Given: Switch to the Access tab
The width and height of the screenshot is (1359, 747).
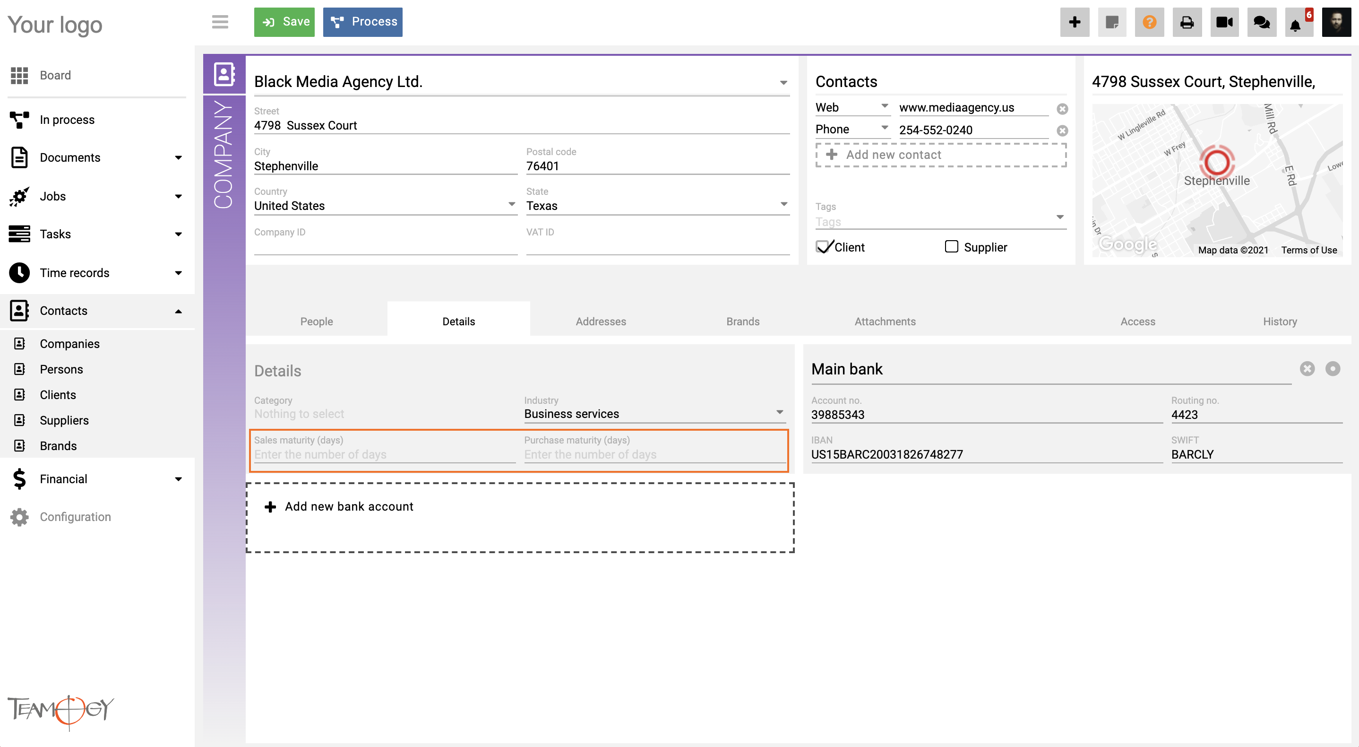Looking at the screenshot, I should [1138, 321].
